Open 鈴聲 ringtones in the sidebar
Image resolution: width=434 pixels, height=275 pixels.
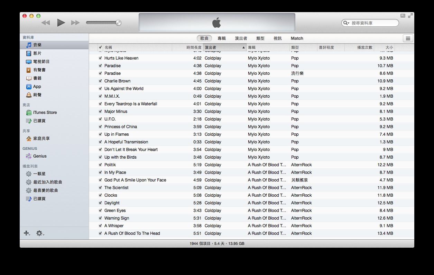54,95
